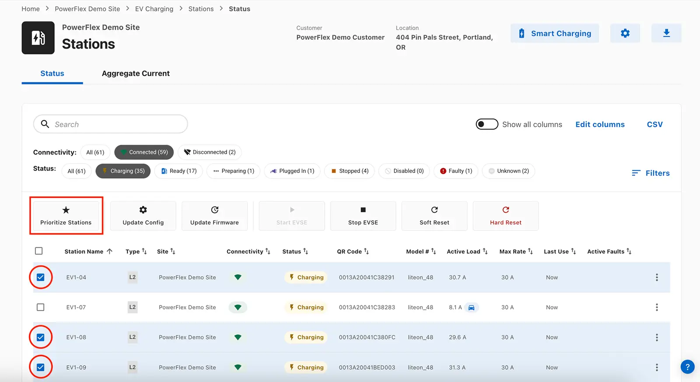
Task: Sort by Connectivity column header
Action: coord(248,252)
